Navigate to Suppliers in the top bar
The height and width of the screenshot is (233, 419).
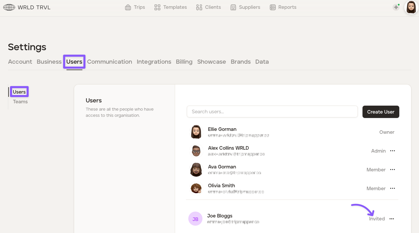pos(245,7)
